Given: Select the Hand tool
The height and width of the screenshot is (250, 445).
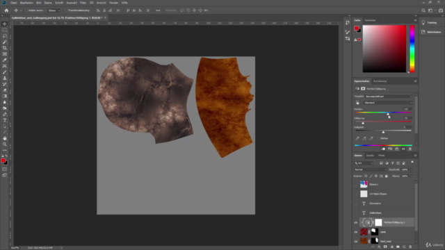Looking at the screenshot, I should (x=5, y=138).
